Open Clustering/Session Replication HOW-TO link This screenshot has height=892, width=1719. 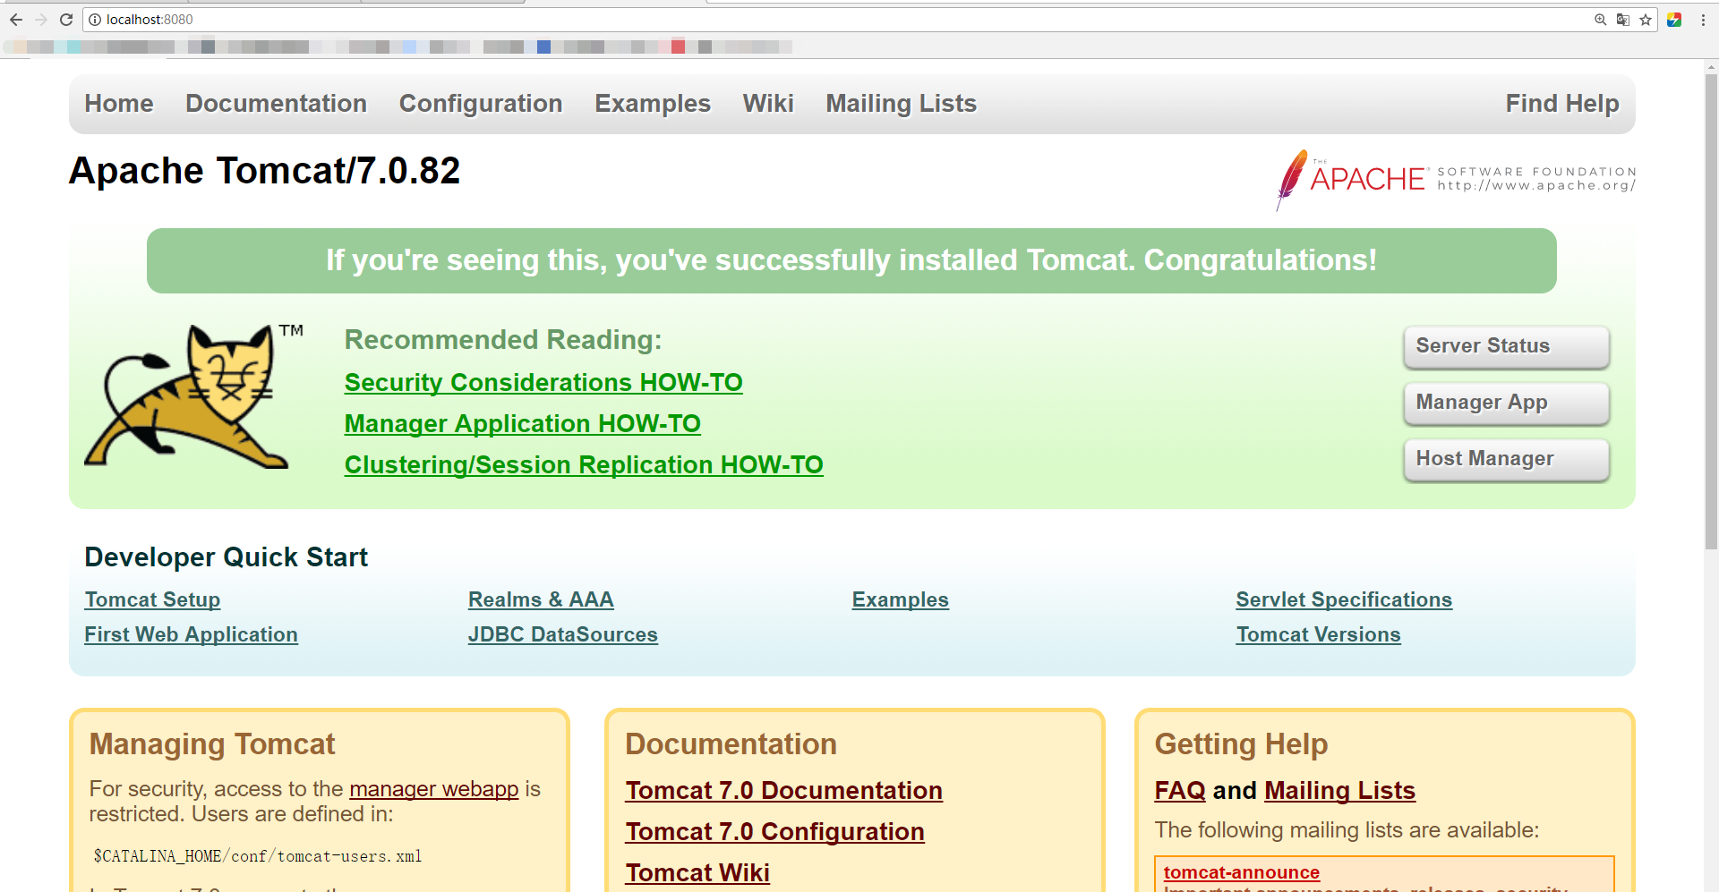[584, 465]
